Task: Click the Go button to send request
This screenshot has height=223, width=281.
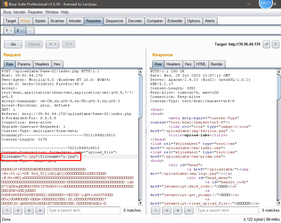Action: click(x=13, y=44)
